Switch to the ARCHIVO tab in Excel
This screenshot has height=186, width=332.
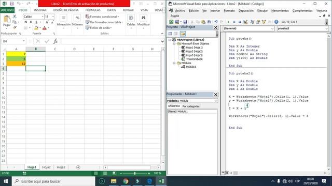click(x=7, y=10)
